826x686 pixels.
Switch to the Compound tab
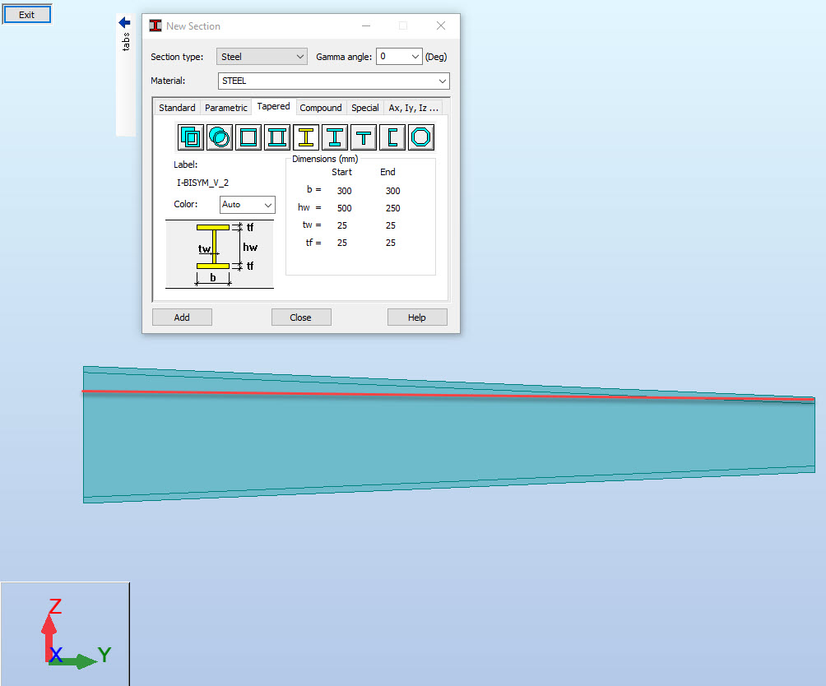coord(320,107)
